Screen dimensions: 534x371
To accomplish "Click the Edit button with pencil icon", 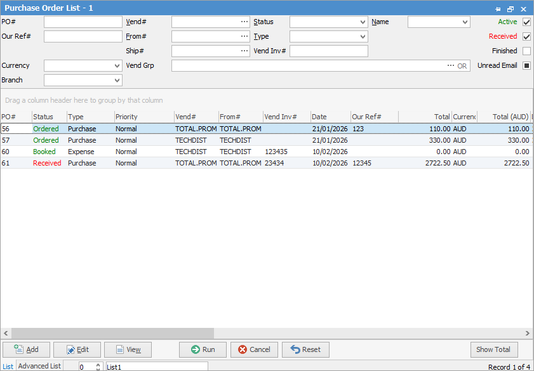I will click(x=77, y=349).
